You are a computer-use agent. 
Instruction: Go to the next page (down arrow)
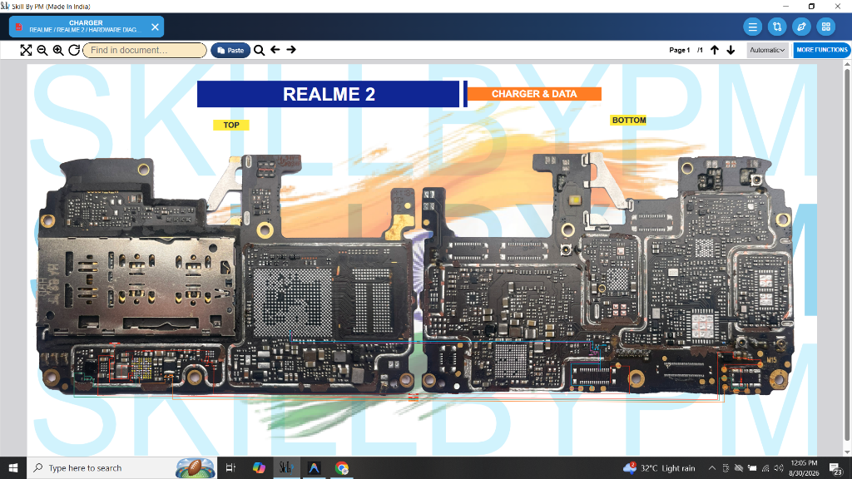coord(731,50)
